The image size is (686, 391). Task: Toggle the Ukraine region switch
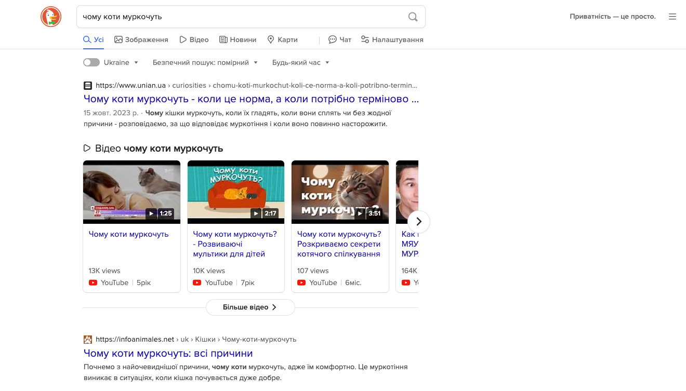point(91,62)
